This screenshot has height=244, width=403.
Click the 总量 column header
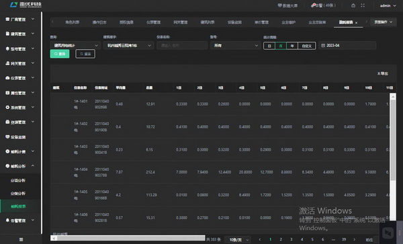149,87
